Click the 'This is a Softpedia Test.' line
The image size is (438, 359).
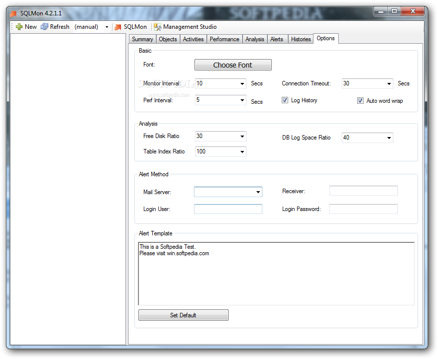tap(168, 247)
